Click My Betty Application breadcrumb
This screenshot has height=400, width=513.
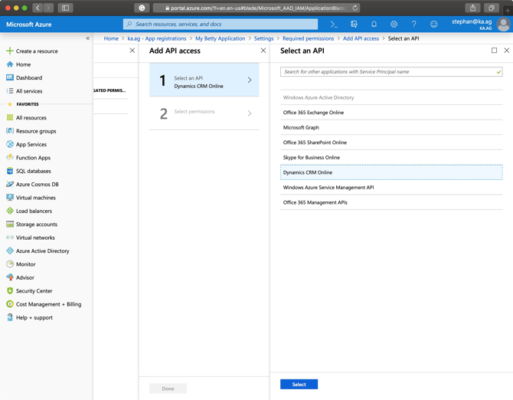click(221, 38)
